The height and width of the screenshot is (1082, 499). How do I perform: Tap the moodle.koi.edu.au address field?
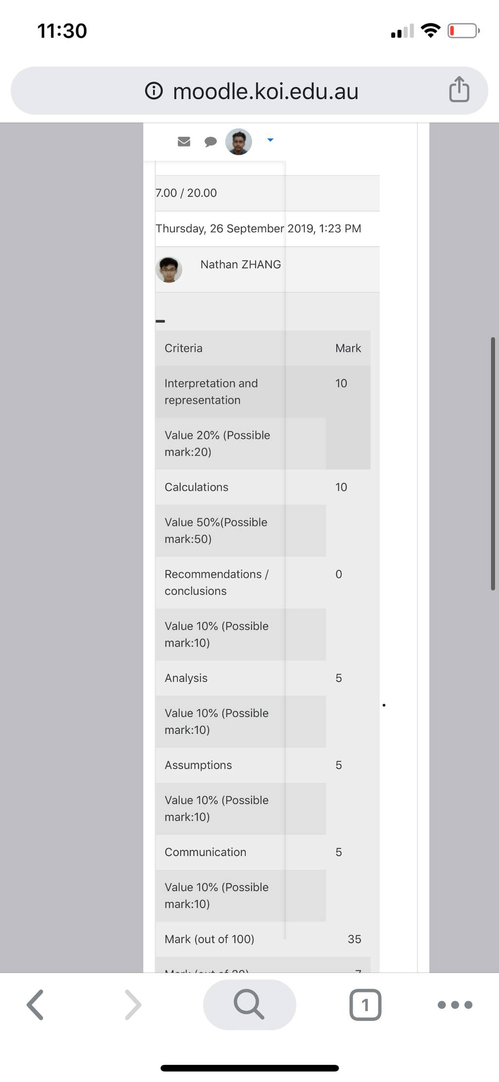point(249,91)
